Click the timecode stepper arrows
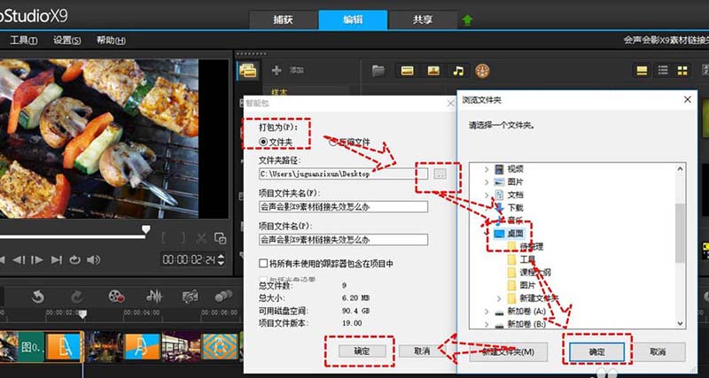Viewport: 709px width, 378px height. click(221, 259)
